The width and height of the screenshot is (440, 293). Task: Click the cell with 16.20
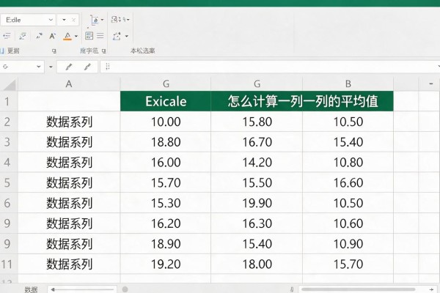(x=166, y=223)
